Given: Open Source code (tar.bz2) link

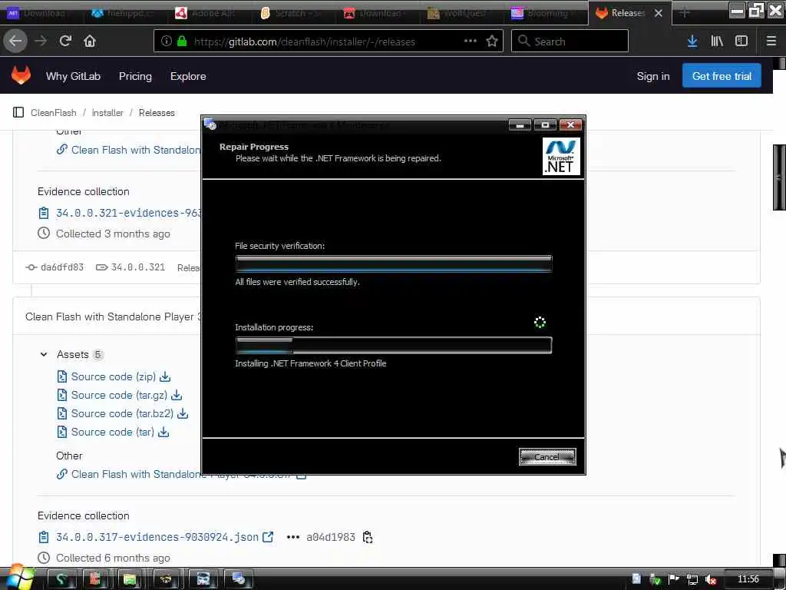Looking at the screenshot, I should click(122, 413).
